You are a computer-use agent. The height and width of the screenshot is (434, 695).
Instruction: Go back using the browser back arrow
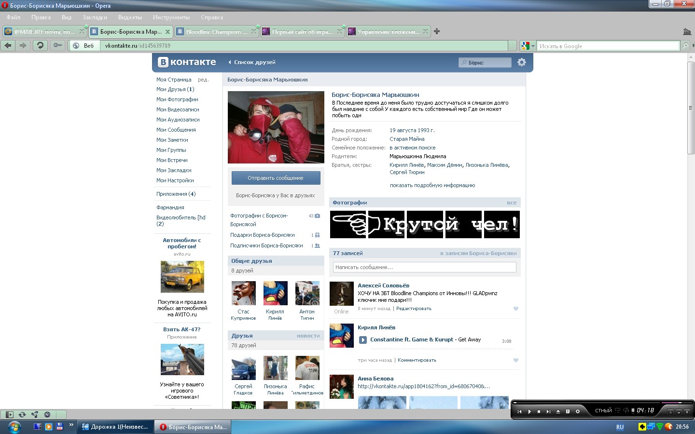[8, 45]
